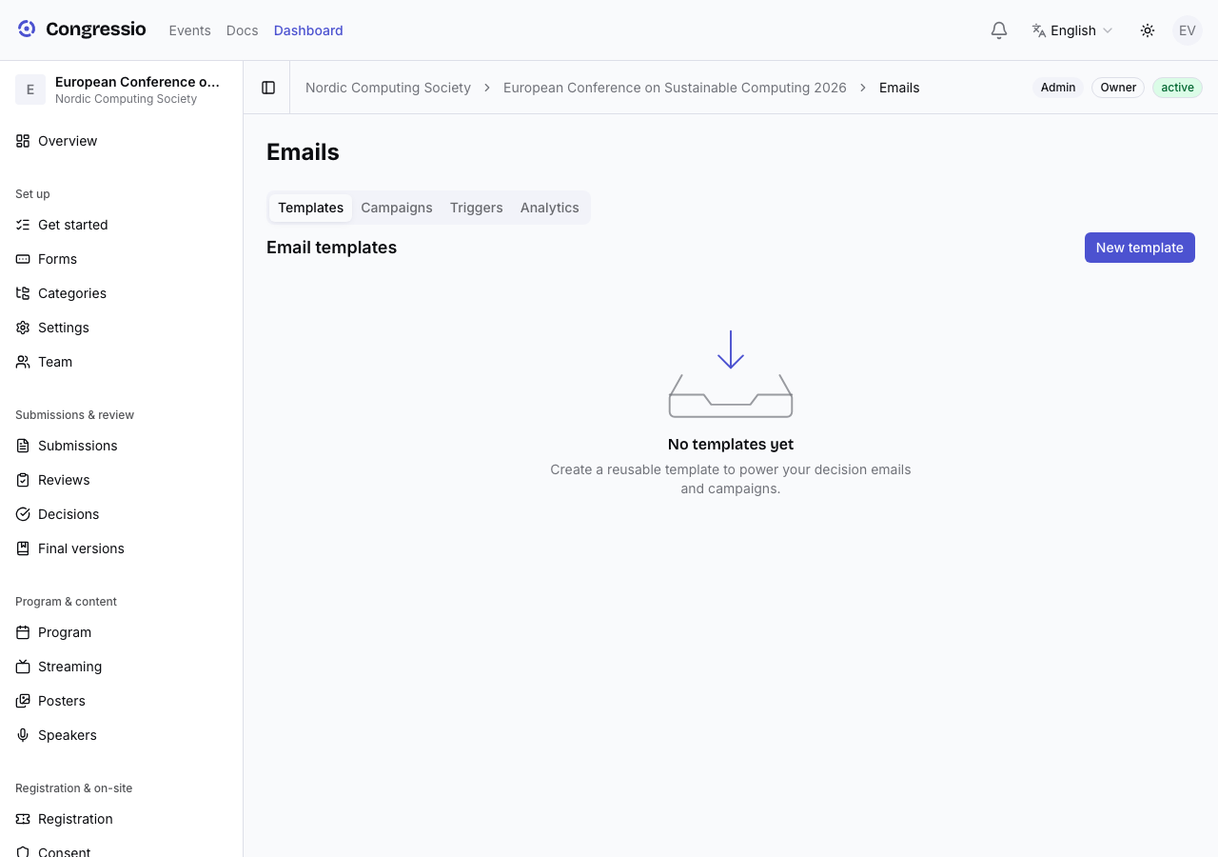Viewport: 1218px width, 857px height.
Task: Click the Settings gear icon
Action: (x=23, y=328)
